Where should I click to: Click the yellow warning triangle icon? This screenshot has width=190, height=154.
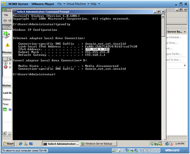pos(8,45)
